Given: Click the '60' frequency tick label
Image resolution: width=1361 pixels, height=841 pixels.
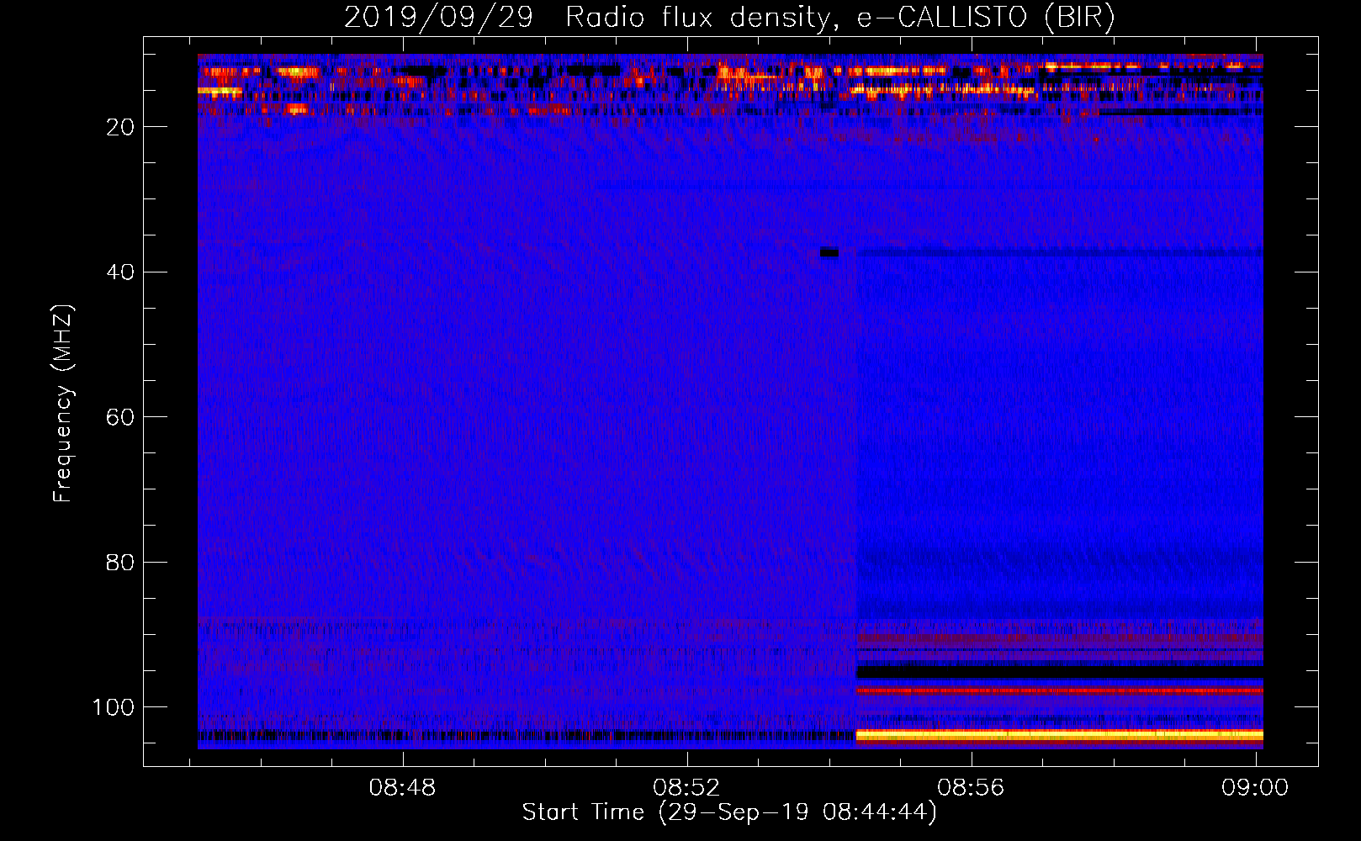Looking at the screenshot, I should click(x=121, y=417).
